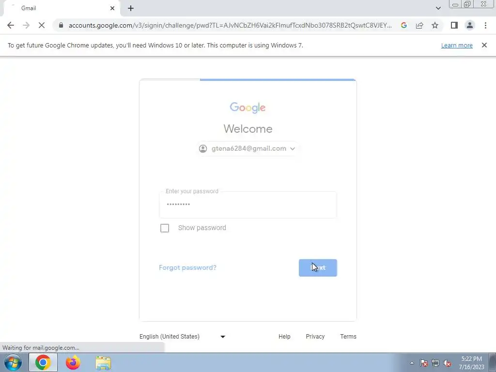496x372 pixels.
Task: Open Windows Explorer from taskbar
Action: (x=103, y=363)
